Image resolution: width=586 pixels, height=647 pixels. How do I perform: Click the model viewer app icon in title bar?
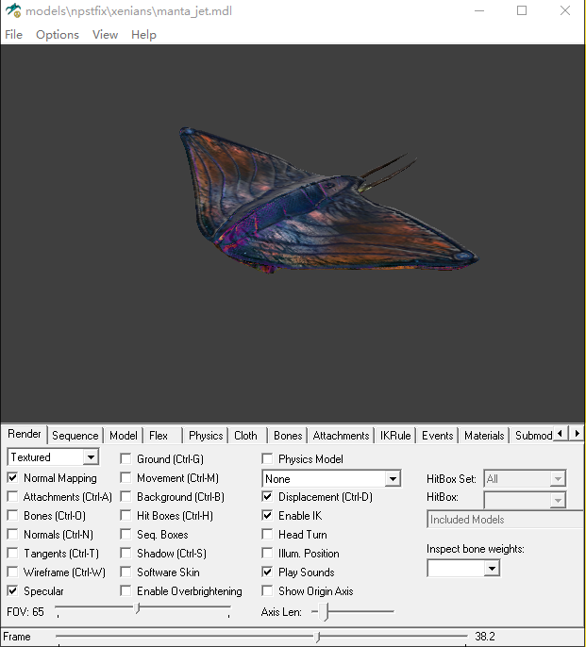[x=13, y=10]
